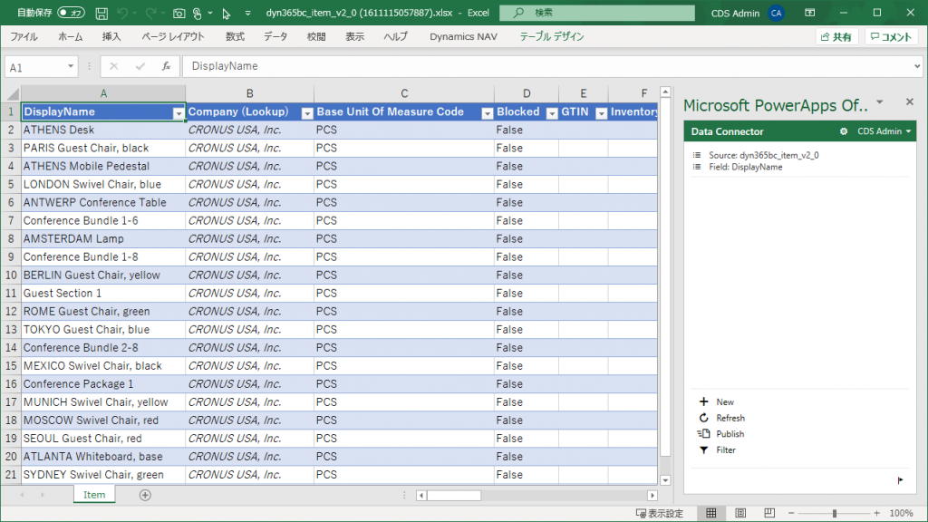Click the Select All corner triangle
This screenshot has height=522, width=928.
click(13, 93)
